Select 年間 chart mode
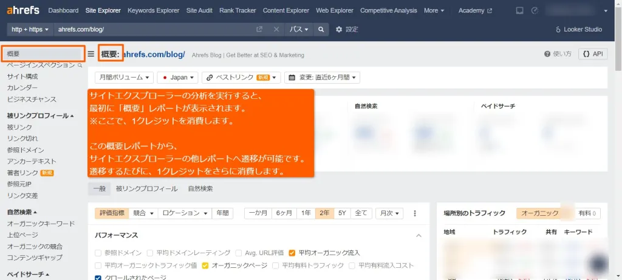The width and height of the screenshot is (622, 280). 222,213
